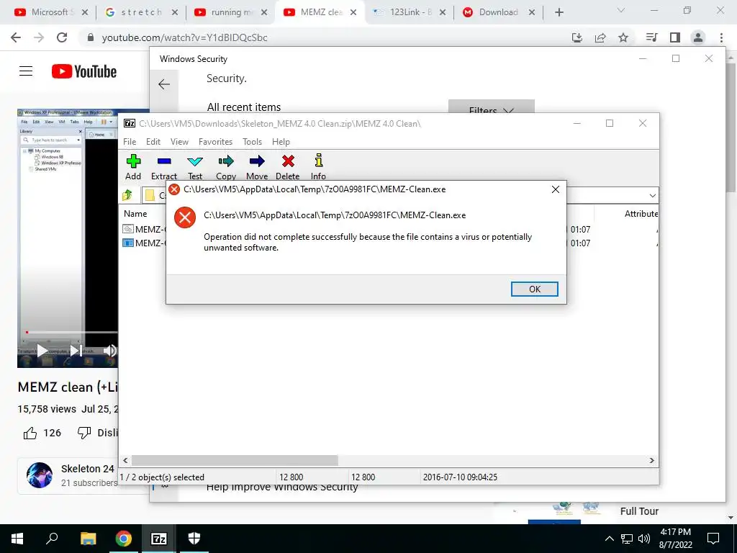Viewport: 737px width, 553px height.
Task: Open the YouTube hamburger guide menu
Action: point(26,71)
